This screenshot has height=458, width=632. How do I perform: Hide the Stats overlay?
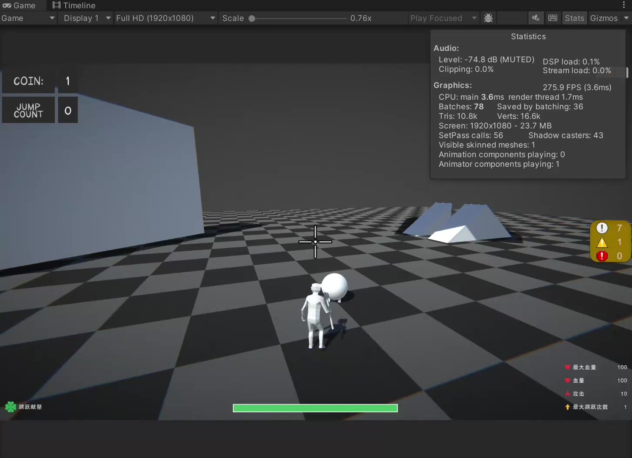[x=574, y=18]
